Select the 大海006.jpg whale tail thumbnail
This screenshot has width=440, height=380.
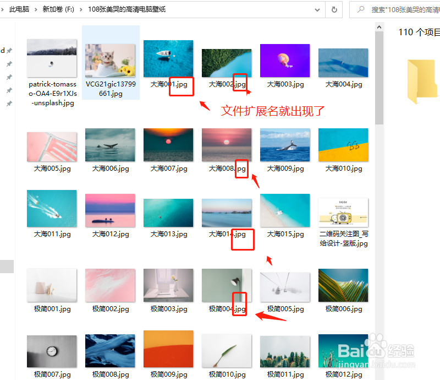pyautogui.click(x=110, y=145)
